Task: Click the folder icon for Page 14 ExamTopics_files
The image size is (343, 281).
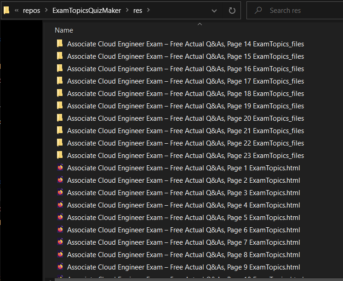Action: 60,44
